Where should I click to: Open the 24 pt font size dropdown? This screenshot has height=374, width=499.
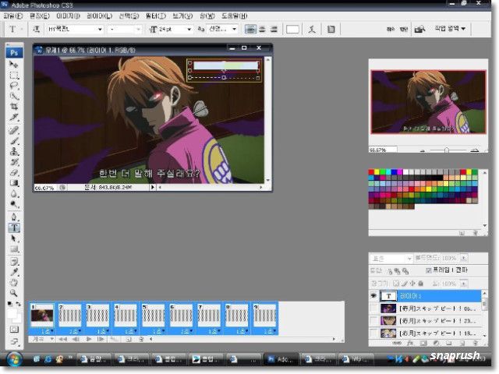[x=189, y=30]
